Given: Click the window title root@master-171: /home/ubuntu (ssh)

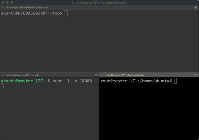Looking at the screenshot, I should pyautogui.click(x=99, y=2).
